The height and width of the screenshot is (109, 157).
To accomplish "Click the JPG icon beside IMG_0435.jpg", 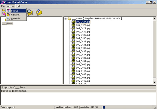I will point(73,48).
